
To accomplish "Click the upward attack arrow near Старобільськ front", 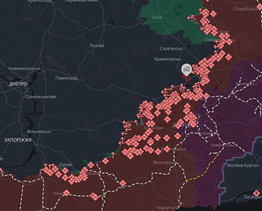I will 200,11.
